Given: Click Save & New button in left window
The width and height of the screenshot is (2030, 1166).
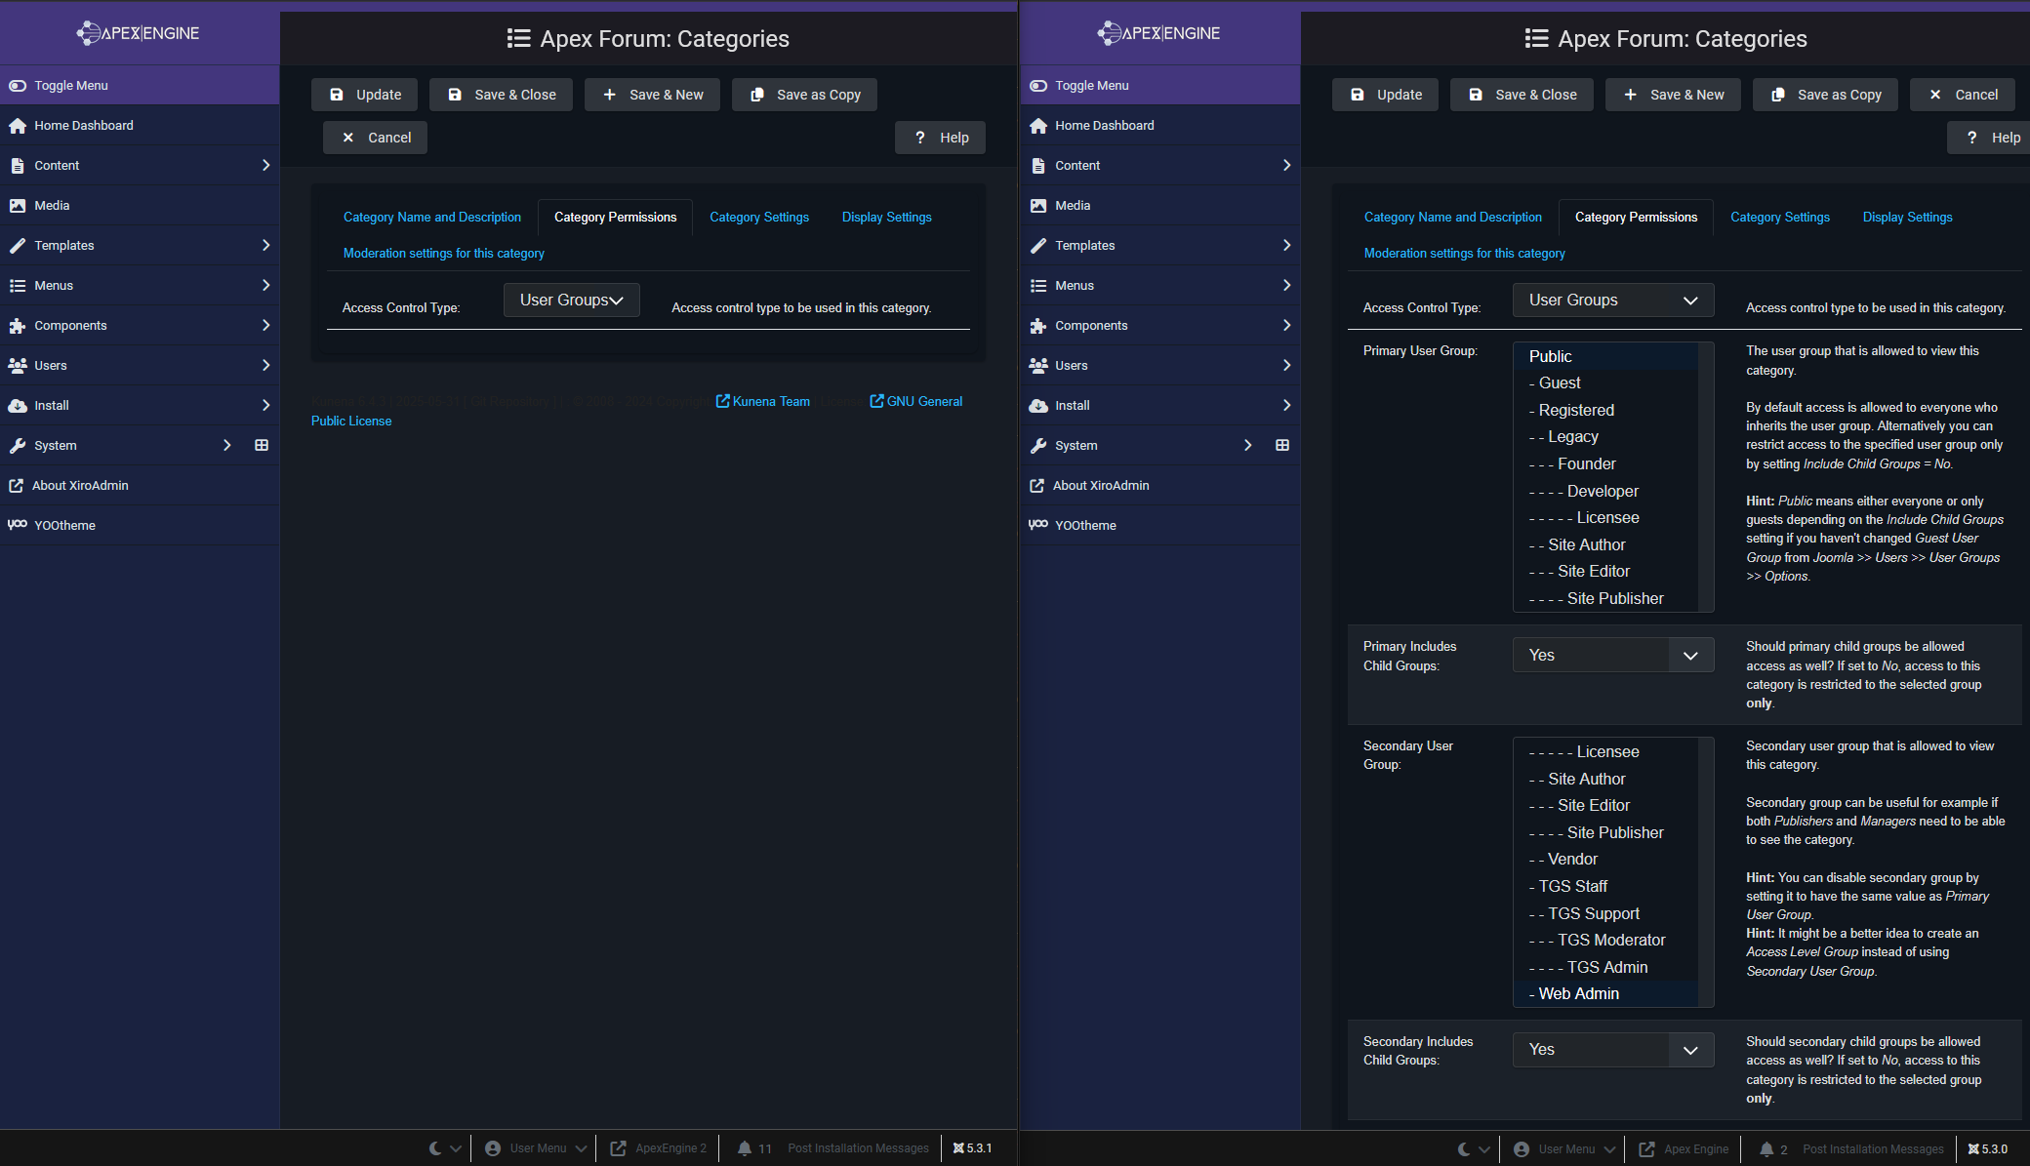Looking at the screenshot, I should coord(652,95).
